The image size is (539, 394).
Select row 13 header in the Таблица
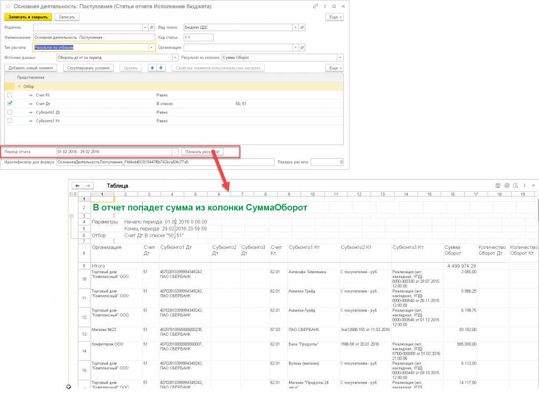pyautogui.click(x=84, y=334)
